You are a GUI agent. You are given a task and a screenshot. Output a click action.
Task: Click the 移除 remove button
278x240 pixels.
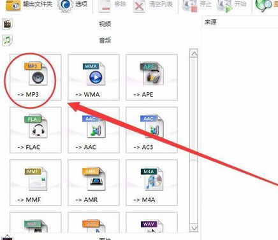112,5
